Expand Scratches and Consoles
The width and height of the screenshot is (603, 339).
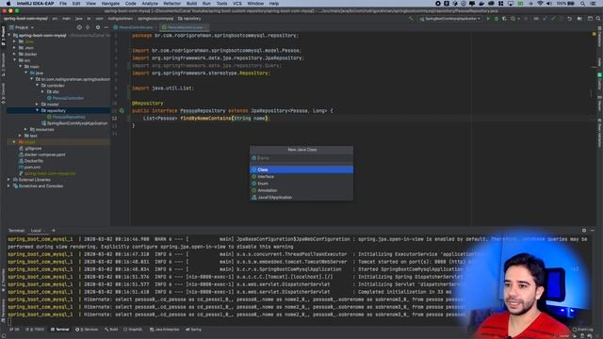8,186
